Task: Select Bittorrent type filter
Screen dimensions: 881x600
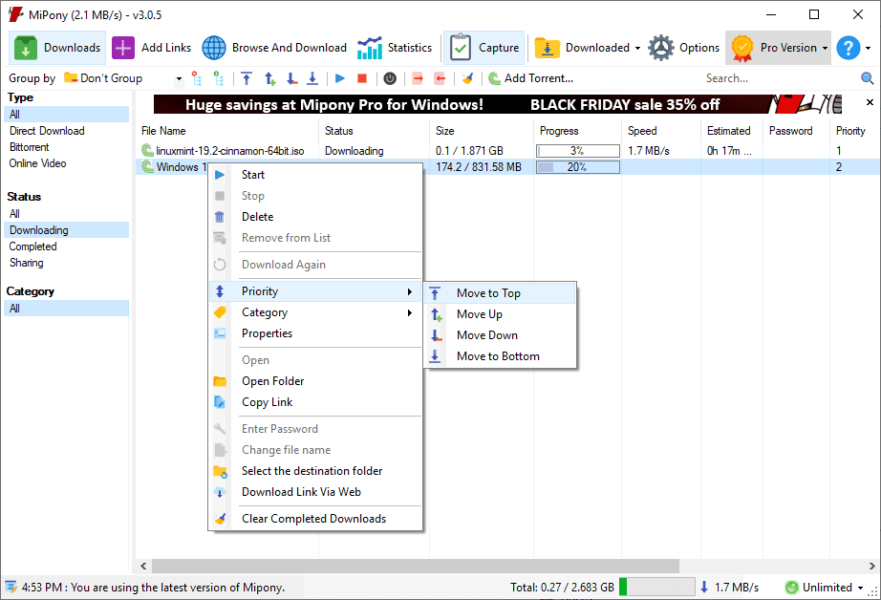Action: (x=30, y=147)
